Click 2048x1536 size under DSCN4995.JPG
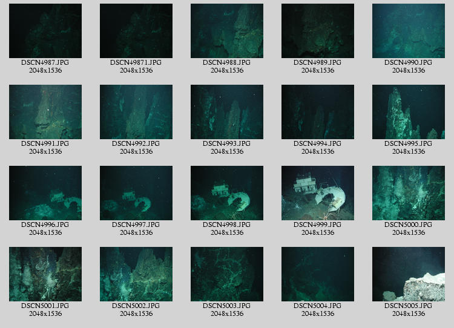 [409, 151]
